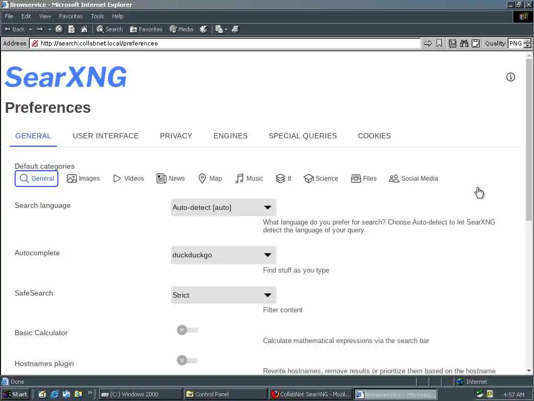Print the page with the Print icon
534x401 pixels.
(235, 29)
